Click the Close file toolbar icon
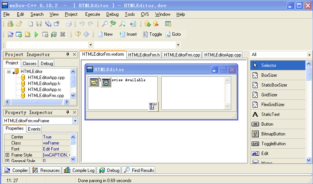This screenshot has height=184, width=313. coord(57,24)
